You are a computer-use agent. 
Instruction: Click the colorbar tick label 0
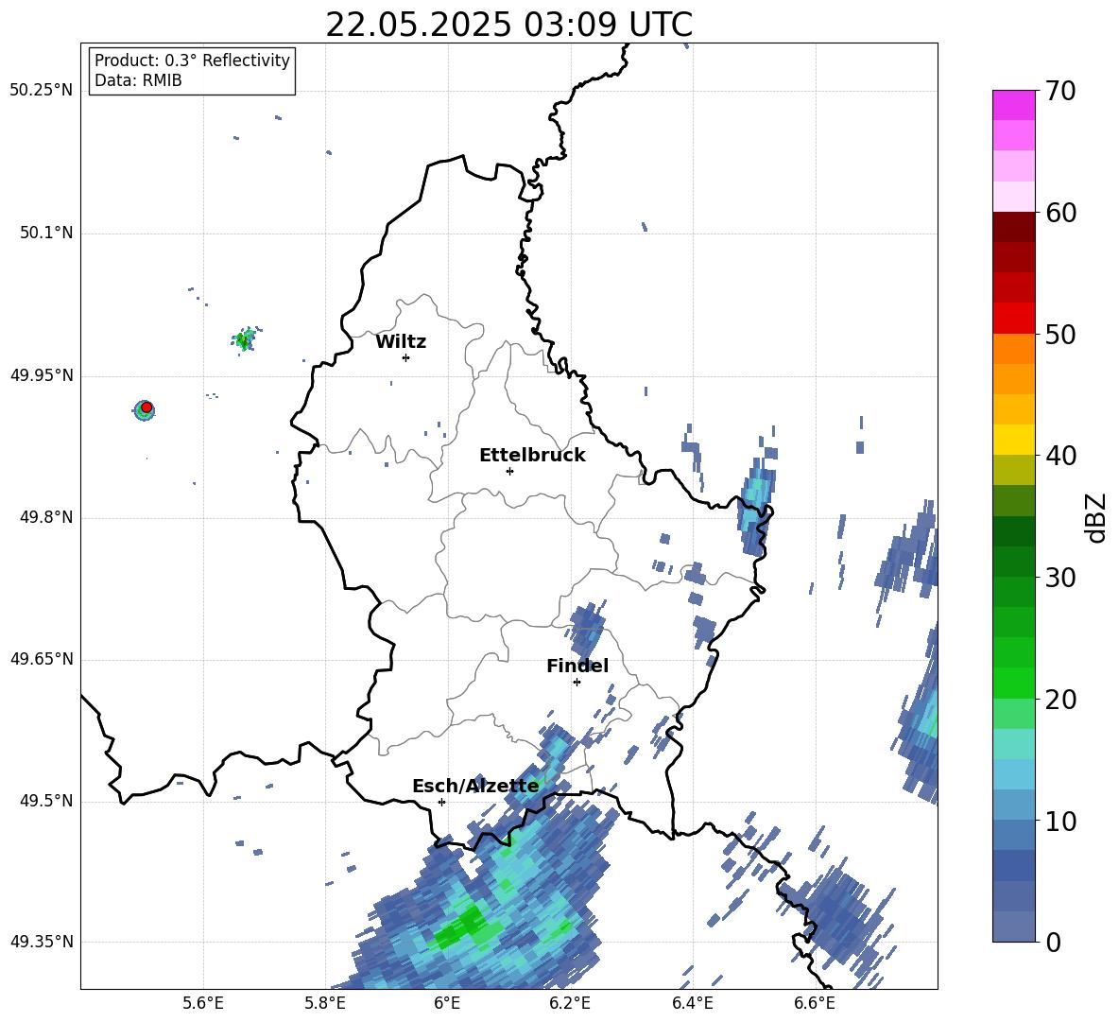point(1053,943)
